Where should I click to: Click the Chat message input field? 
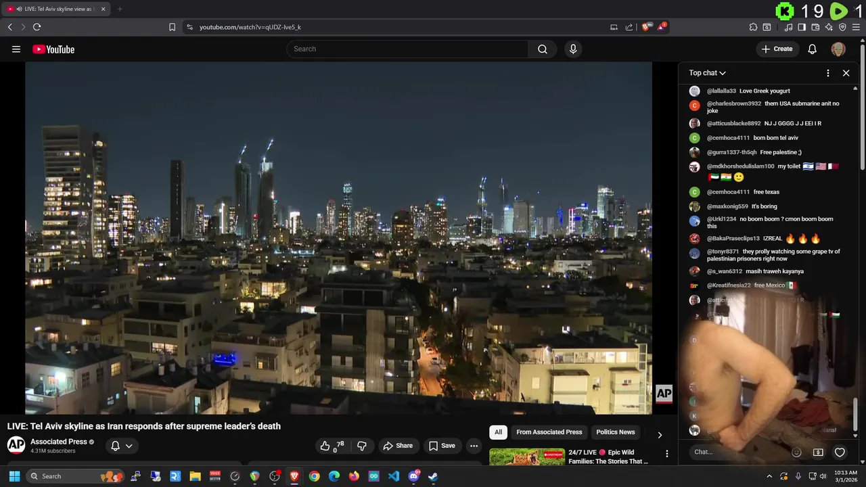pos(739,452)
